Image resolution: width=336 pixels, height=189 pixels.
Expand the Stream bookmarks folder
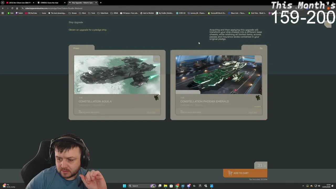pyautogui.click(x=73, y=13)
